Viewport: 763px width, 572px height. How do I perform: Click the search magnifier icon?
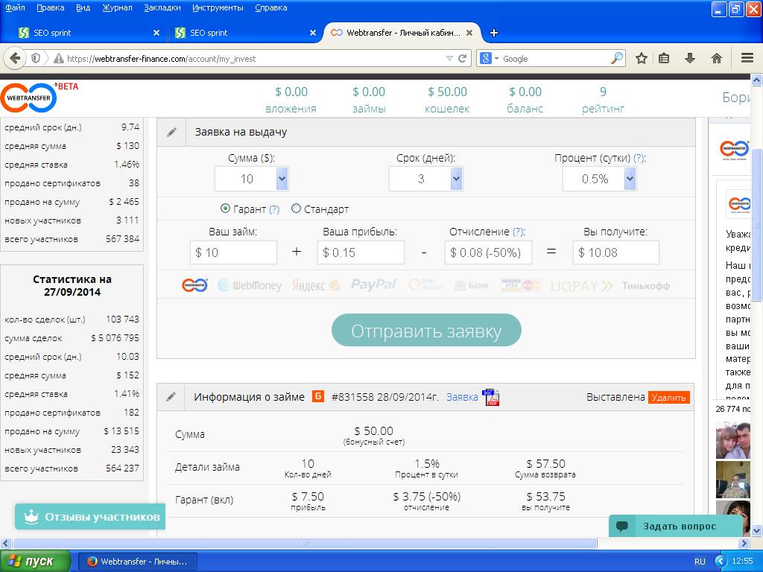[616, 58]
